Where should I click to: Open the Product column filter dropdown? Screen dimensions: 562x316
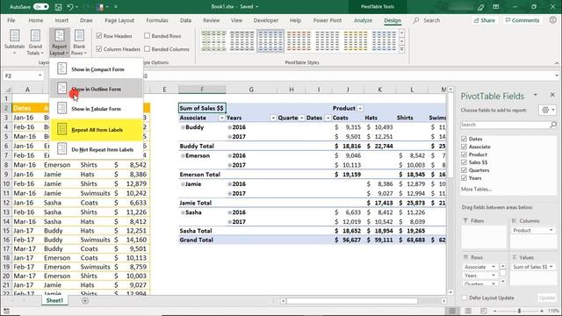coord(360,108)
